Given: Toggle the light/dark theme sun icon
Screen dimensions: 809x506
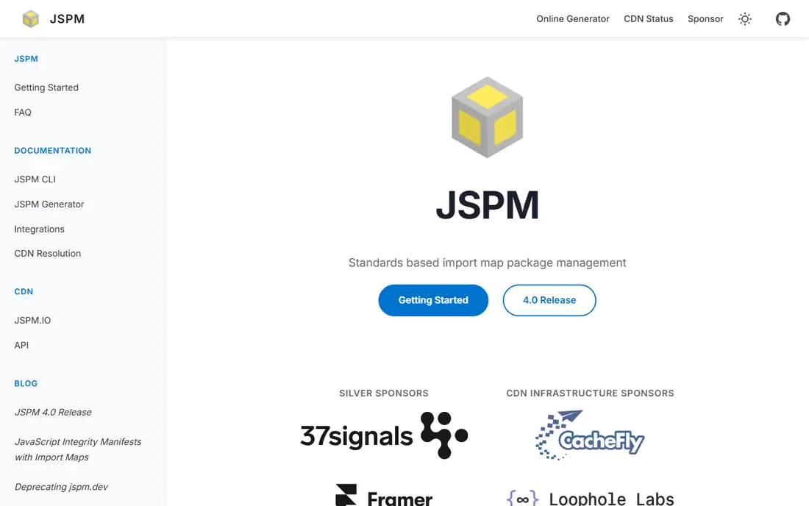Looking at the screenshot, I should pyautogui.click(x=744, y=19).
